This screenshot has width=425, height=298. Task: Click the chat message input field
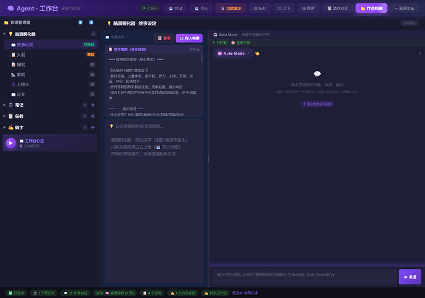coord(305,276)
